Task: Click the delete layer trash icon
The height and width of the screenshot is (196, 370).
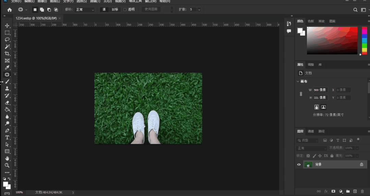Action: (362, 191)
